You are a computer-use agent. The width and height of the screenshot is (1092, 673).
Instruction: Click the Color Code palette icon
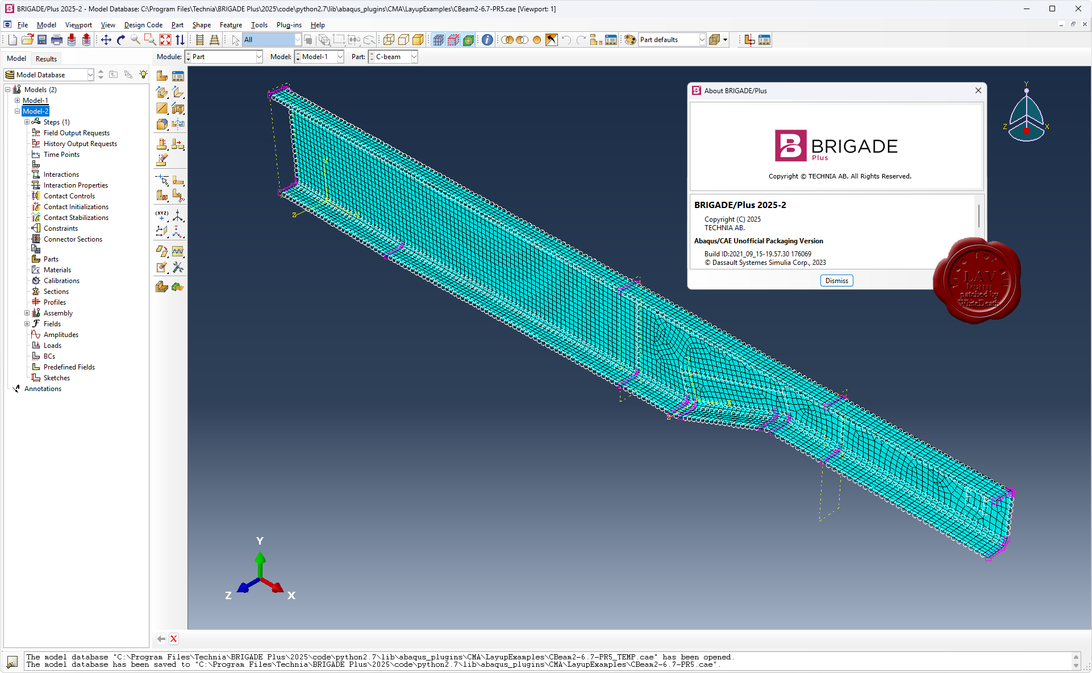(x=630, y=40)
